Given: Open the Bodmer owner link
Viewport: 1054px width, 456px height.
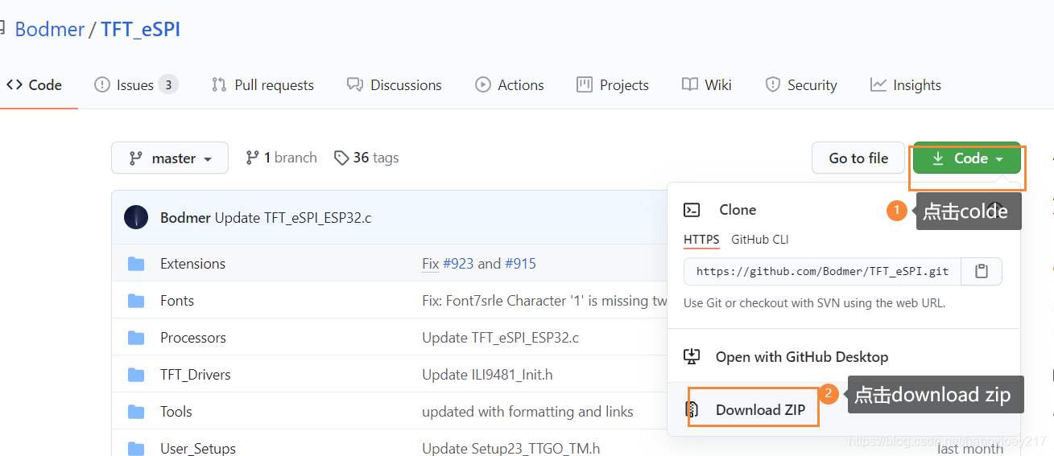Looking at the screenshot, I should pos(50,30).
